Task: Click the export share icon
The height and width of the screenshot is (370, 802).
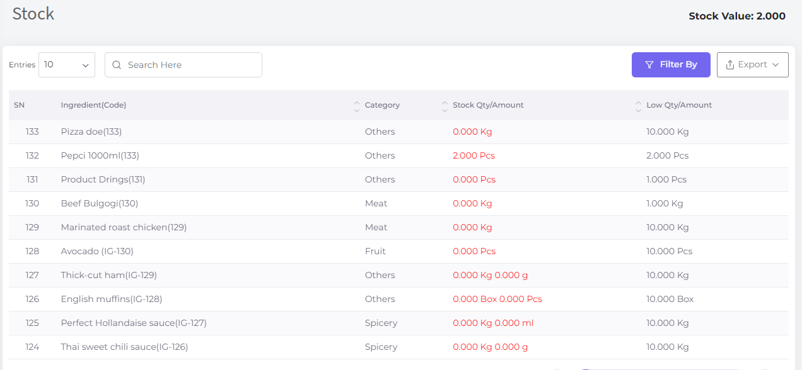Action: pyautogui.click(x=730, y=65)
